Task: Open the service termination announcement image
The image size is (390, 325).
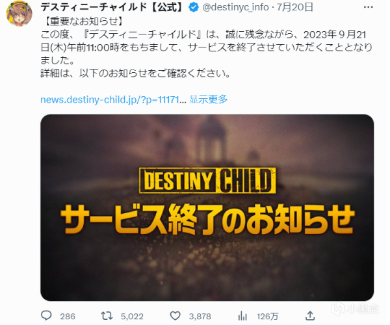Action: pos(207,207)
